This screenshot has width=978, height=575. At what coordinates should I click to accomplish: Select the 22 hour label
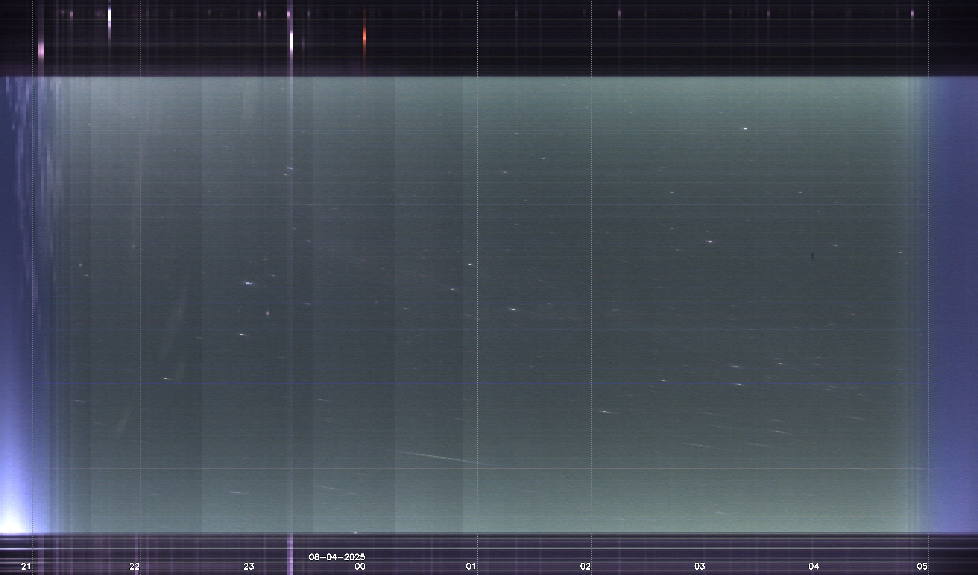[135, 566]
